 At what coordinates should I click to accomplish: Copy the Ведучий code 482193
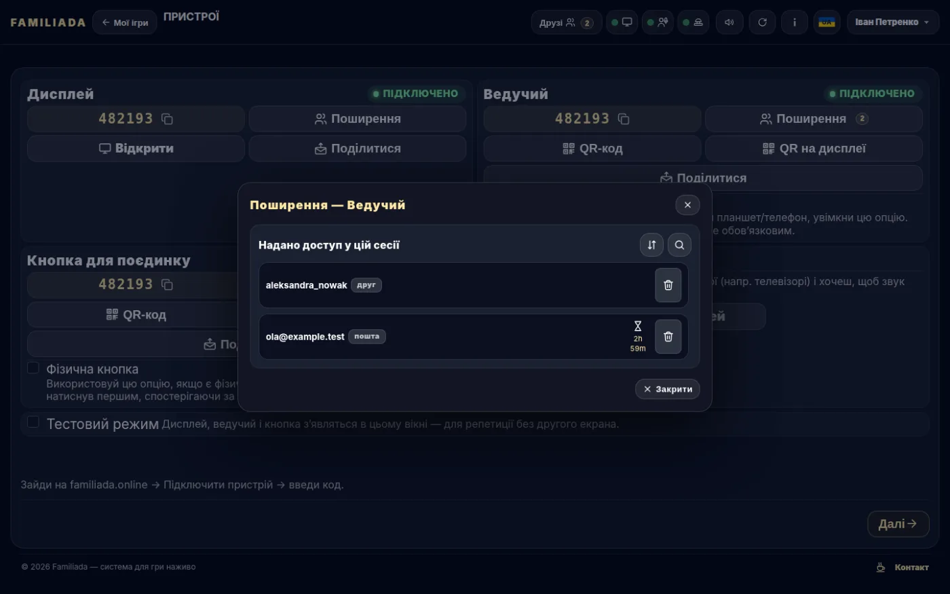(624, 119)
